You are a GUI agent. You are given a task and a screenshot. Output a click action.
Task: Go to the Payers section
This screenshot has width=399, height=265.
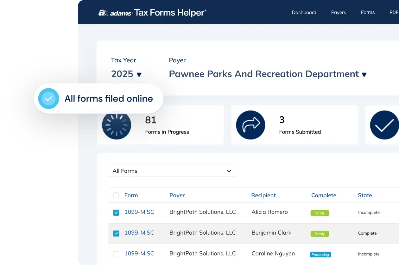(x=339, y=12)
